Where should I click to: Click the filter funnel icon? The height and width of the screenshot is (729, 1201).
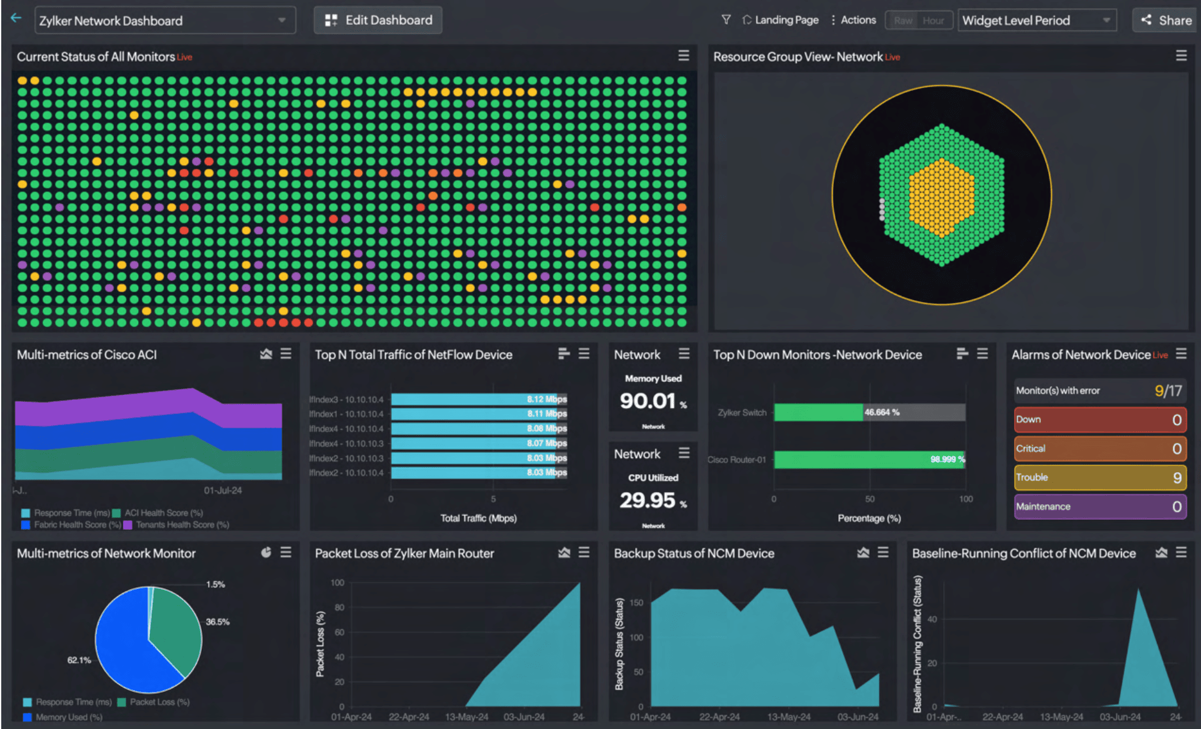726,20
